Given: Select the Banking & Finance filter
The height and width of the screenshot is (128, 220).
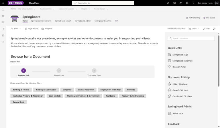Looking at the screenshot, I should tap(21, 90).
